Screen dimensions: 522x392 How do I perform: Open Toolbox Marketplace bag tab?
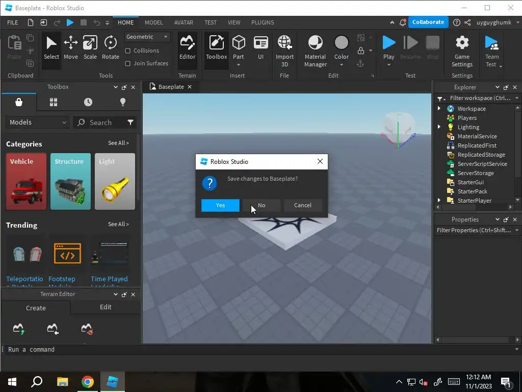[19, 102]
